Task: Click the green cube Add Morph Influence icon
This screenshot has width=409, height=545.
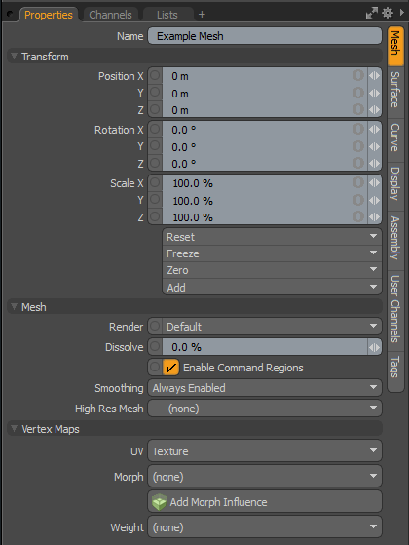Action: click(159, 502)
